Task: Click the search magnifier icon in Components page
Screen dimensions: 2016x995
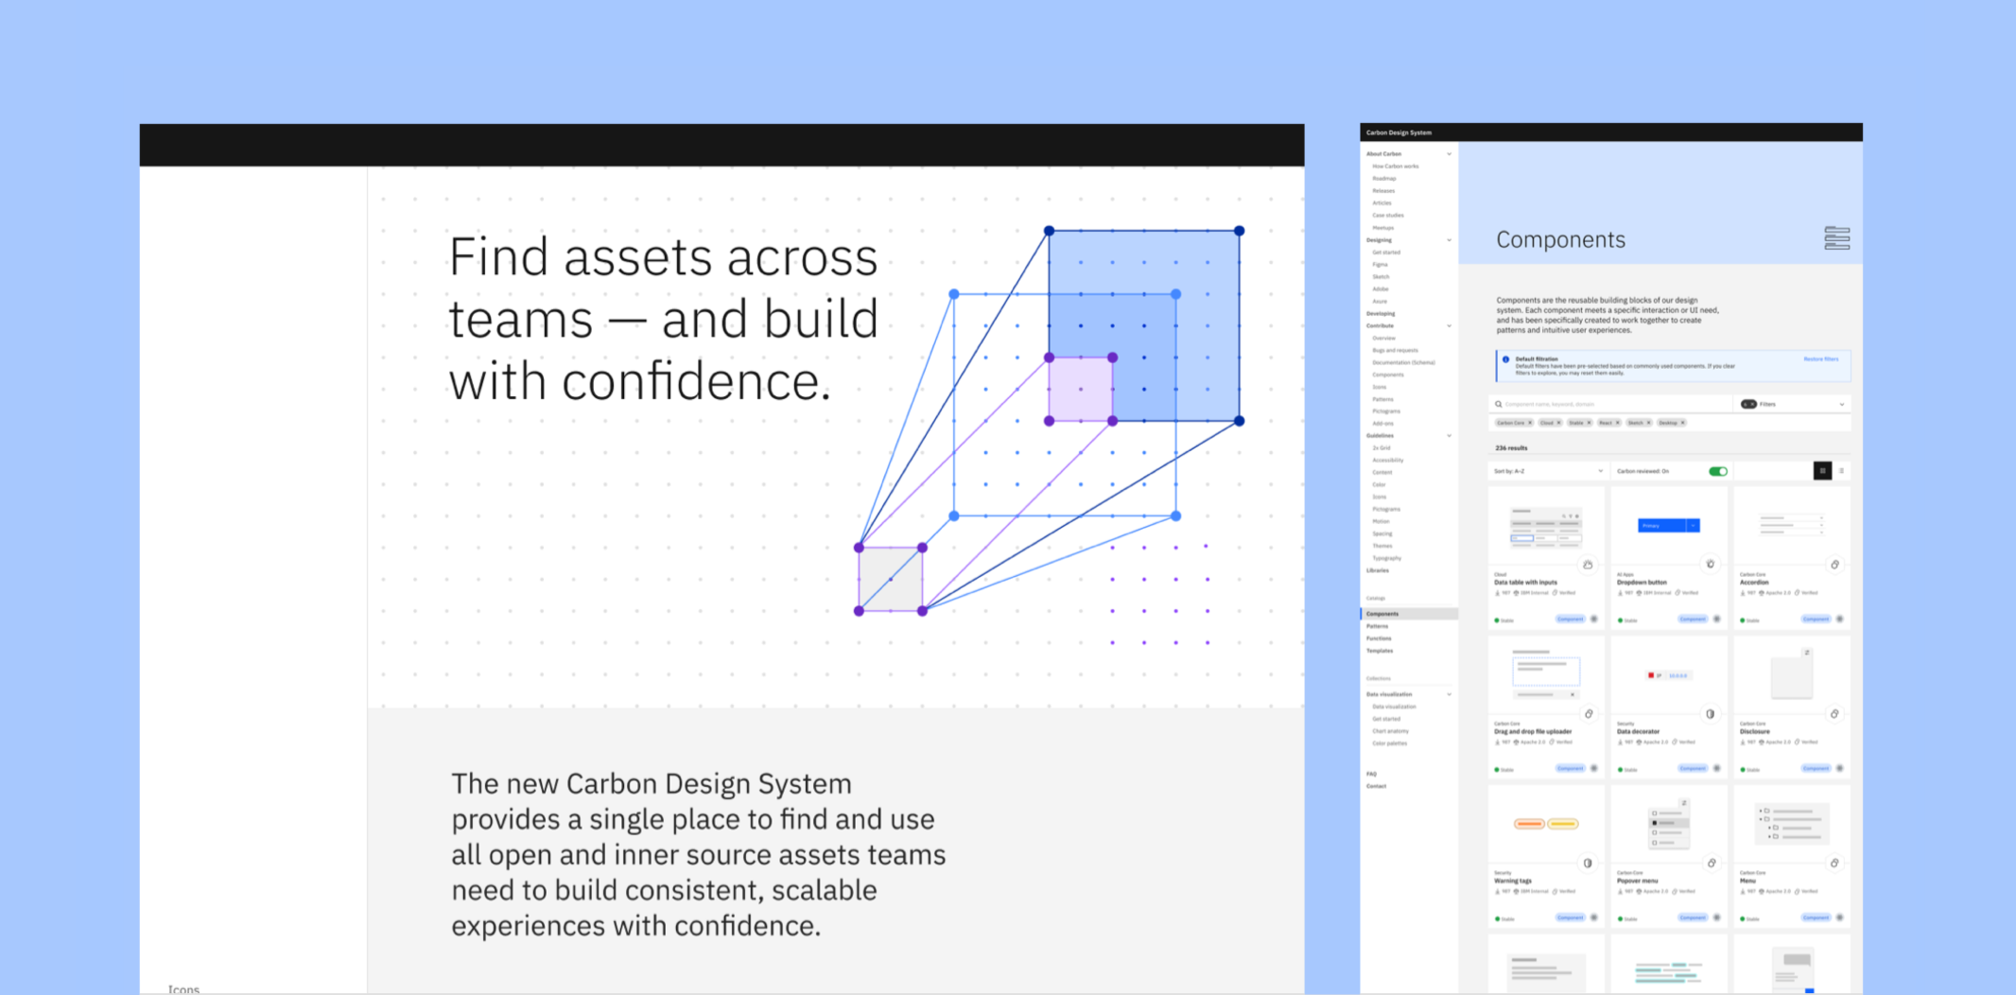Action: pos(1499,404)
